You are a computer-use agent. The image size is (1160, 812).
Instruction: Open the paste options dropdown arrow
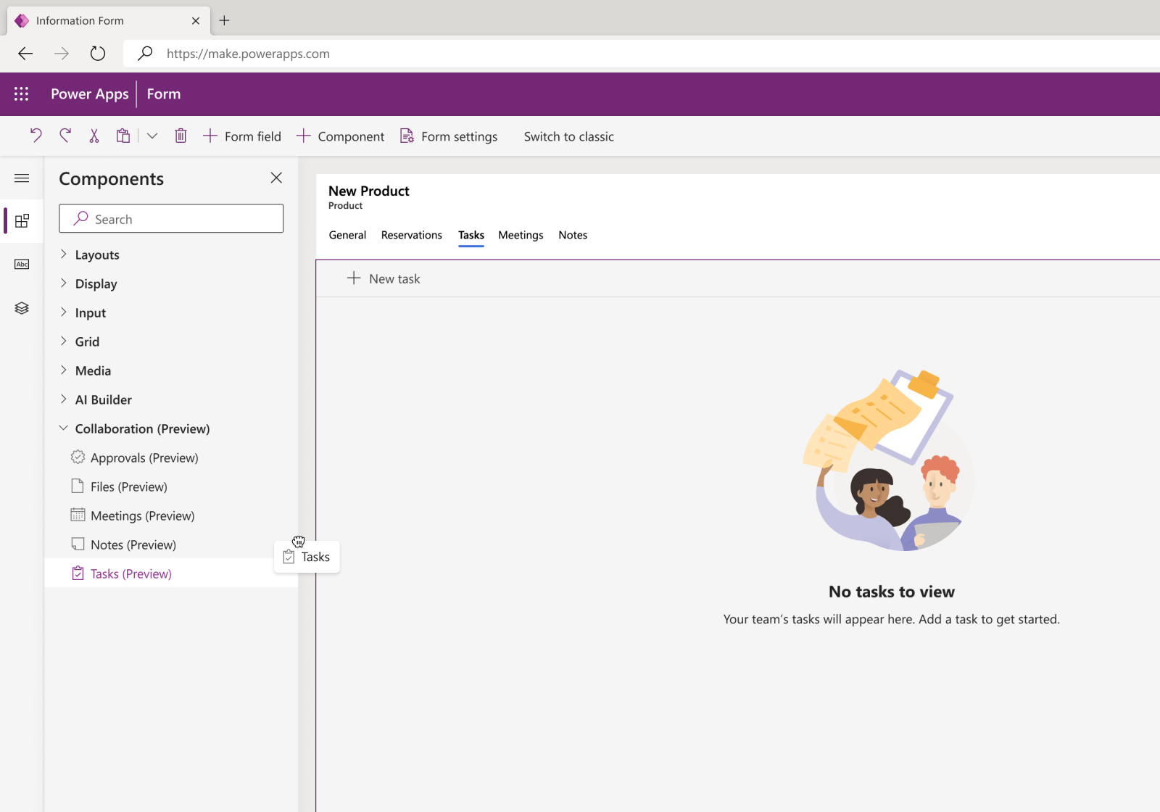pyautogui.click(x=152, y=136)
